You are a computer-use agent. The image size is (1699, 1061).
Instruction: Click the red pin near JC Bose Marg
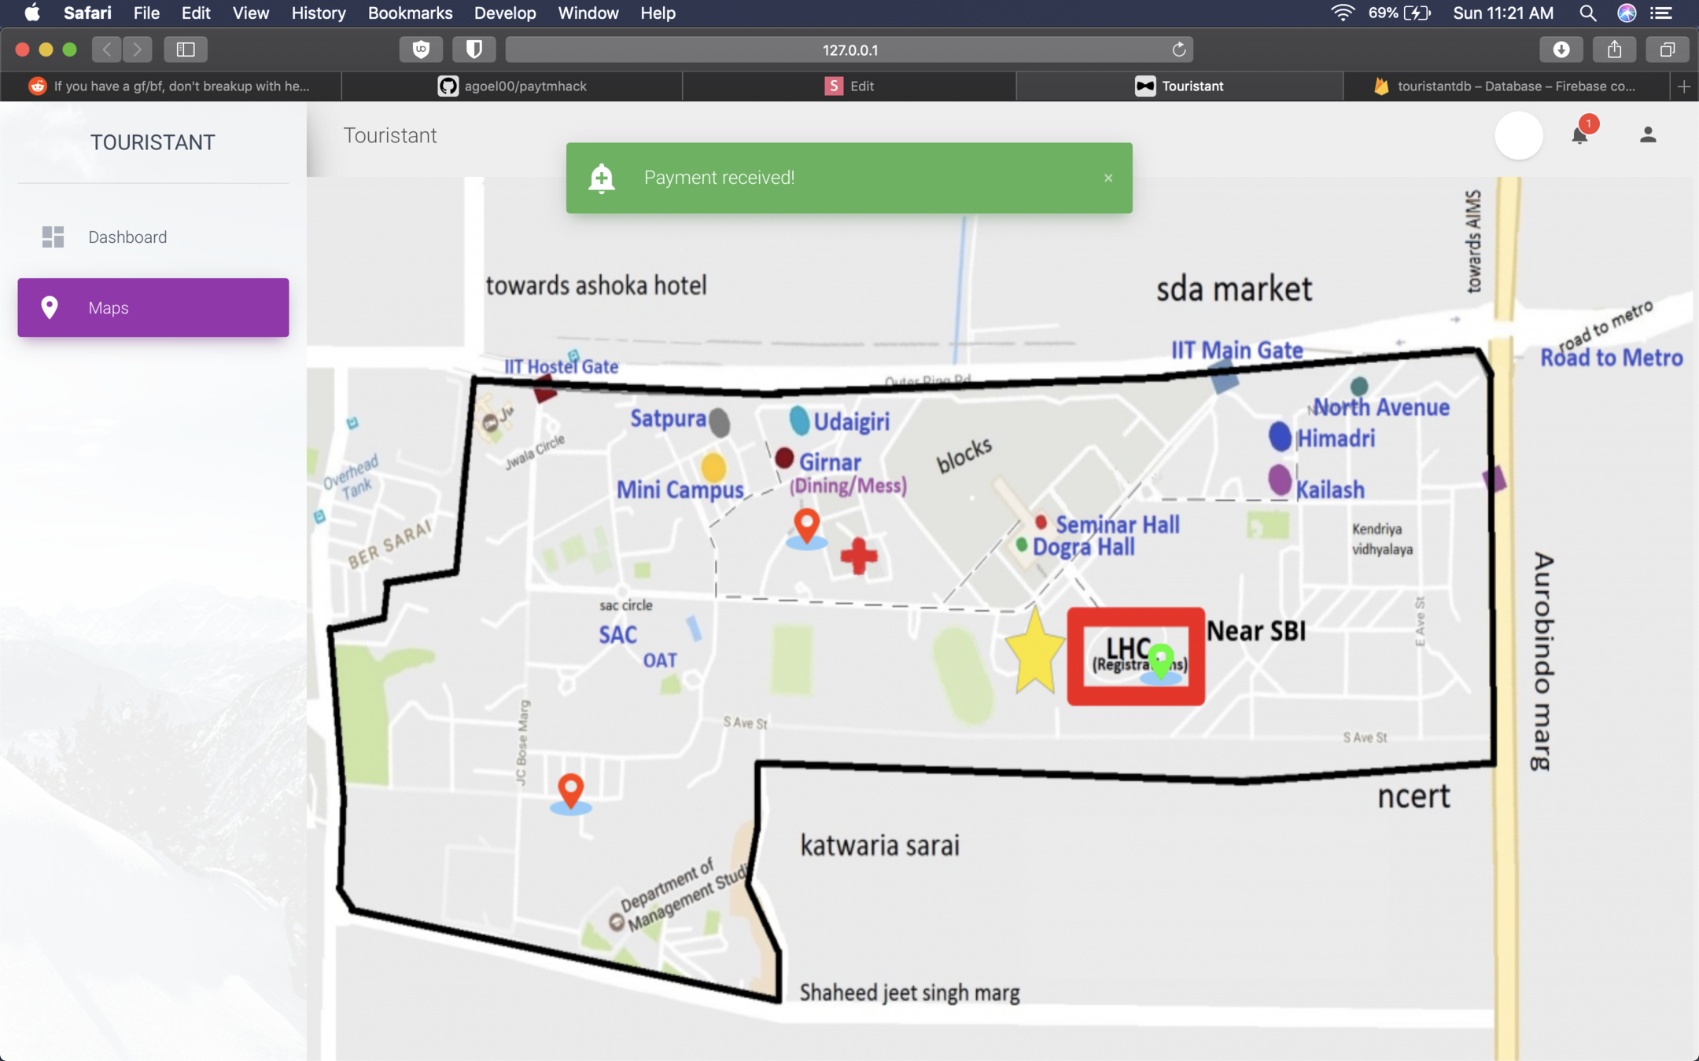[570, 789]
